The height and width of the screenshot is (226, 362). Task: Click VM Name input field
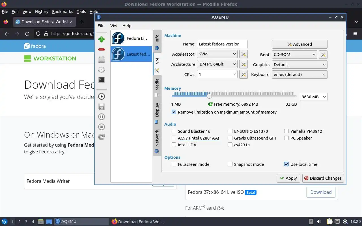(222, 44)
